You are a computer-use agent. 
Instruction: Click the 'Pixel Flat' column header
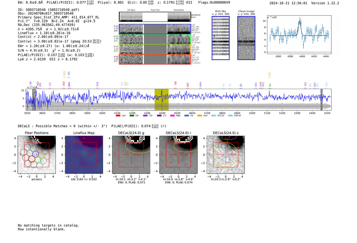tap(155, 10)
